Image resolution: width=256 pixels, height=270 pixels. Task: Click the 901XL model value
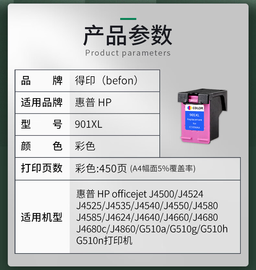88,124
